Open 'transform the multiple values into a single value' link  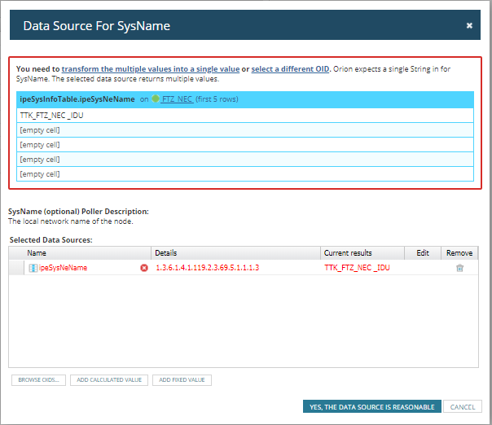point(151,69)
